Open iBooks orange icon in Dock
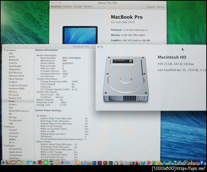Image resolution: width=207 pixels, height=172 pixels. click(x=78, y=163)
